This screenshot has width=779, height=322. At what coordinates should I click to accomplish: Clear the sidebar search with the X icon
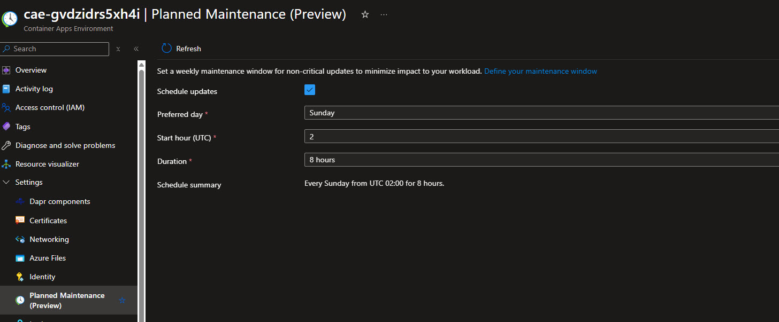point(118,49)
